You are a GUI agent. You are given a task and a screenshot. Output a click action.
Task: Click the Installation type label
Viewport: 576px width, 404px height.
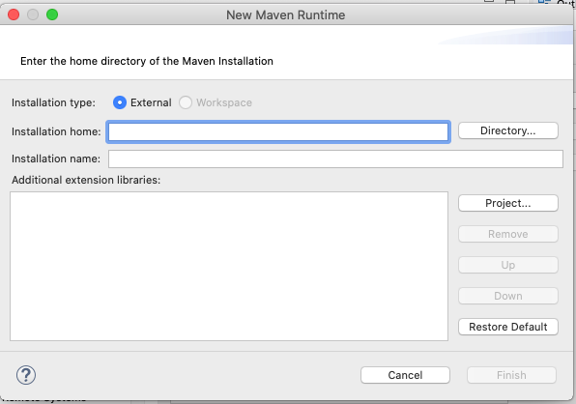click(53, 102)
